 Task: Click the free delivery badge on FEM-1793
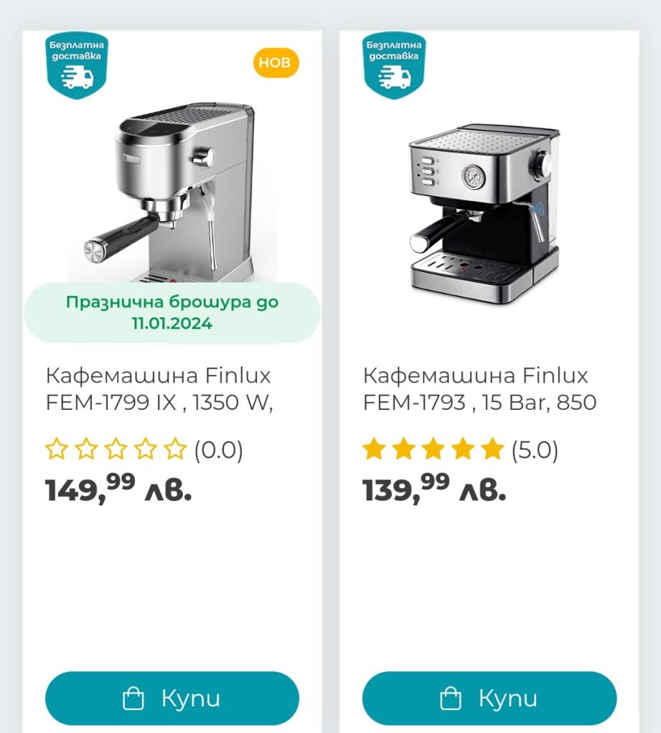pos(394,65)
